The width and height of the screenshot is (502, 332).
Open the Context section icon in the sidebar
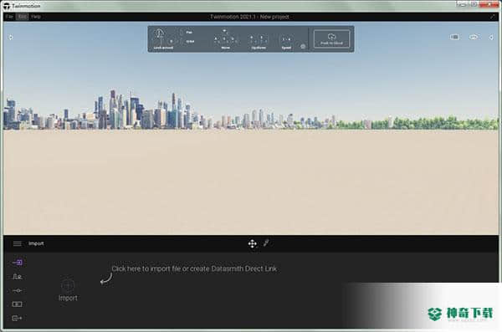[18, 277]
